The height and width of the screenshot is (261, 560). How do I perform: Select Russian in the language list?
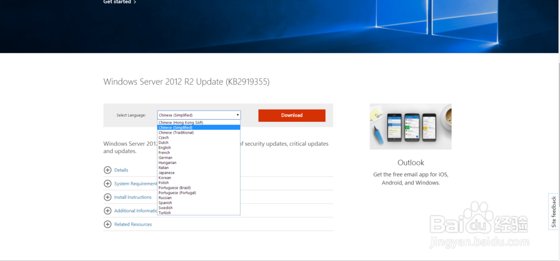pyautogui.click(x=199, y=197)
